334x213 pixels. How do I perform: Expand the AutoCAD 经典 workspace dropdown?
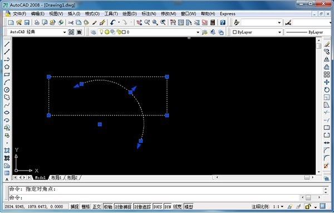(65, 32)
